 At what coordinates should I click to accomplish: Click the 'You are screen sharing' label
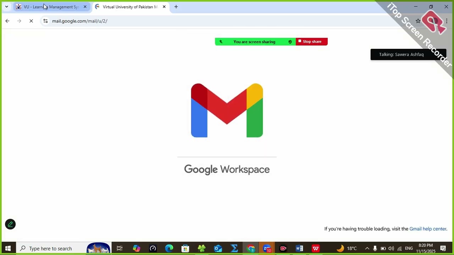point(254,42)
